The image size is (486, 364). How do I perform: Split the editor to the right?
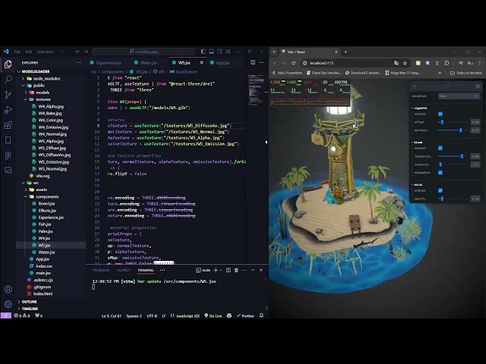[253, 62]
